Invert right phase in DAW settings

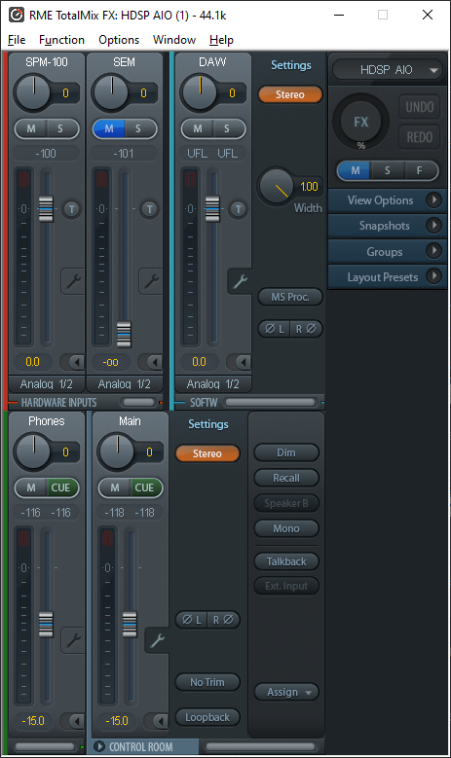tap(306, 329)
